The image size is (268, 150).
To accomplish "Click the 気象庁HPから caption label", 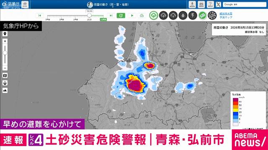I will (x=21, y=26).
